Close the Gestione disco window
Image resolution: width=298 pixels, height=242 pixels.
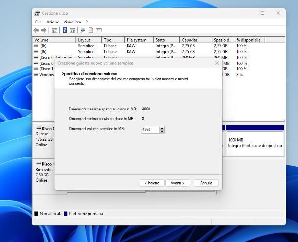click(x=278, y=13)
